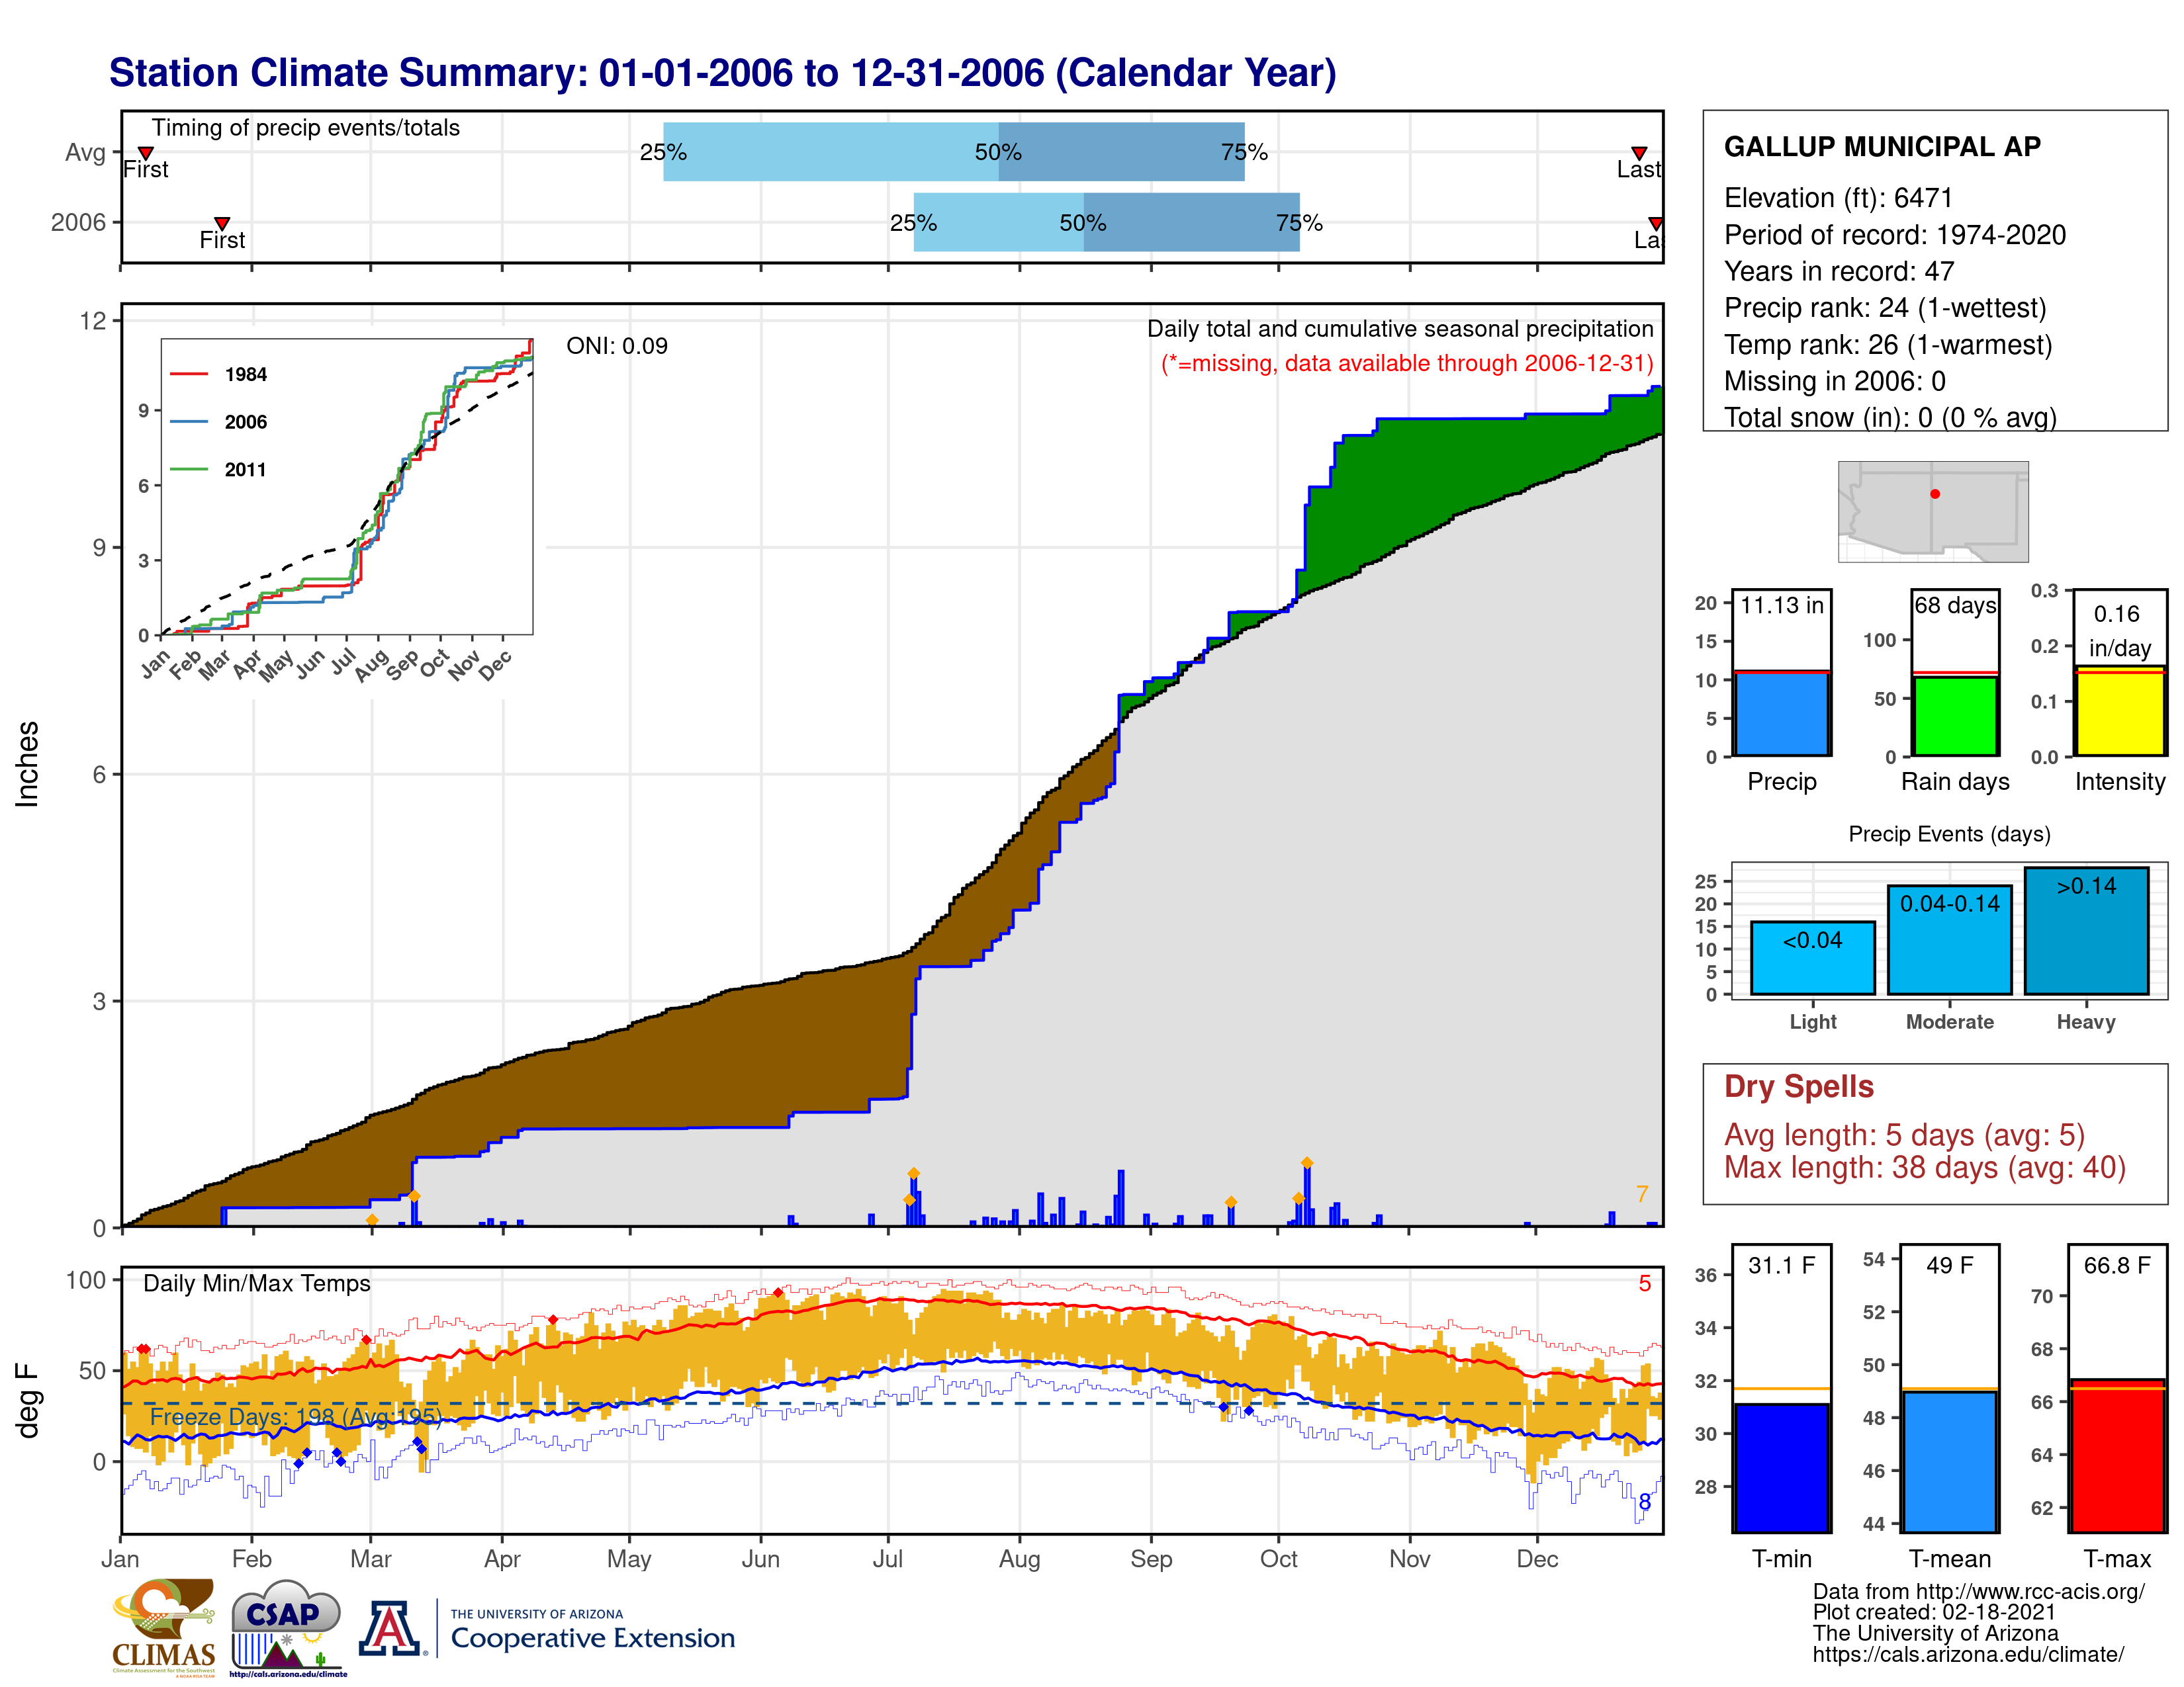Click the Max length: 38 days text
Viewport: 2184px width, 1687px height.
[1924, 1167]
